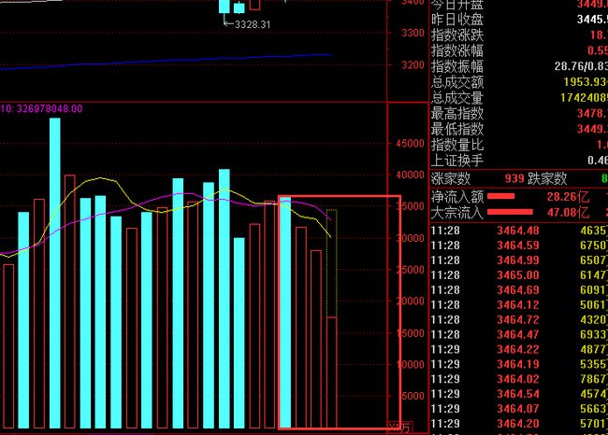608x435 pixels.
Task: Click the purple volume MA10 value label
Action: coord(41,108)
